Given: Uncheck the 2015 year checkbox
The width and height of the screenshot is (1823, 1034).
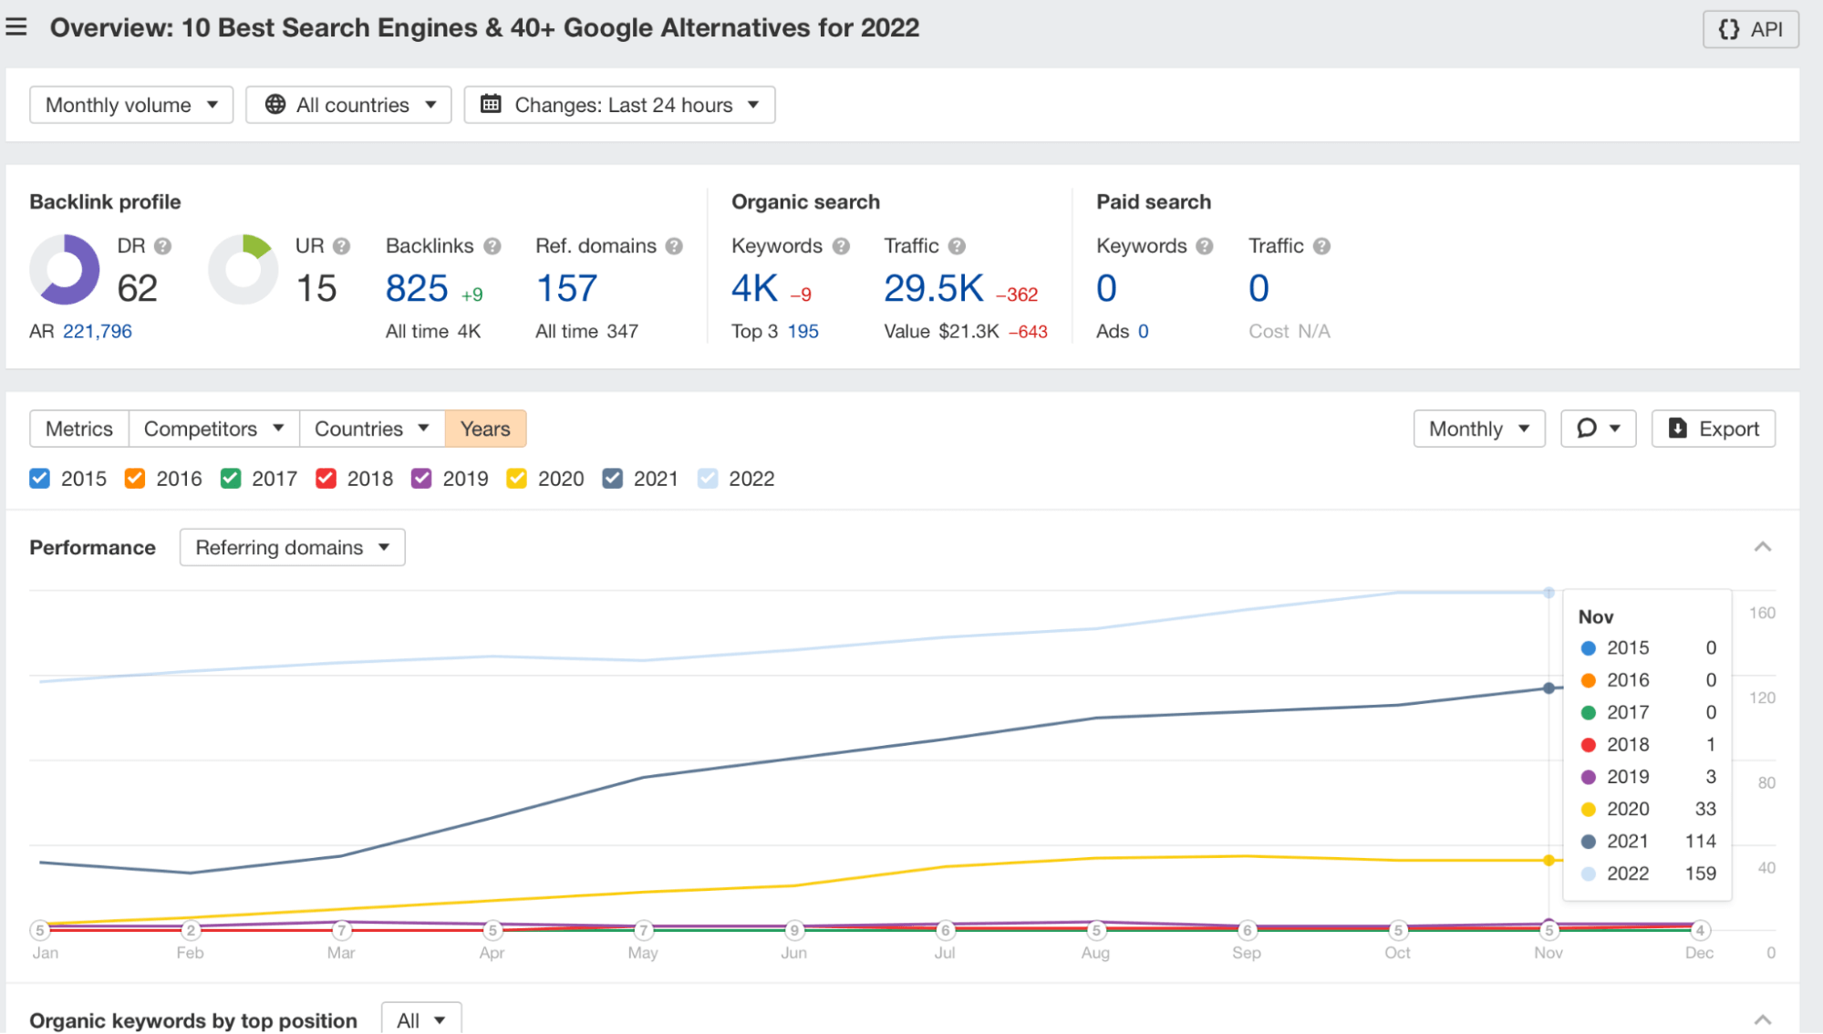Looking at the screenshot, I should tap(40, 479).
